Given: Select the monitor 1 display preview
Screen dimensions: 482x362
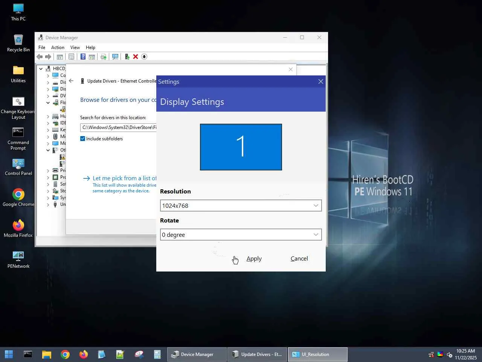Looking at the screenshot, I should point(241,147).
